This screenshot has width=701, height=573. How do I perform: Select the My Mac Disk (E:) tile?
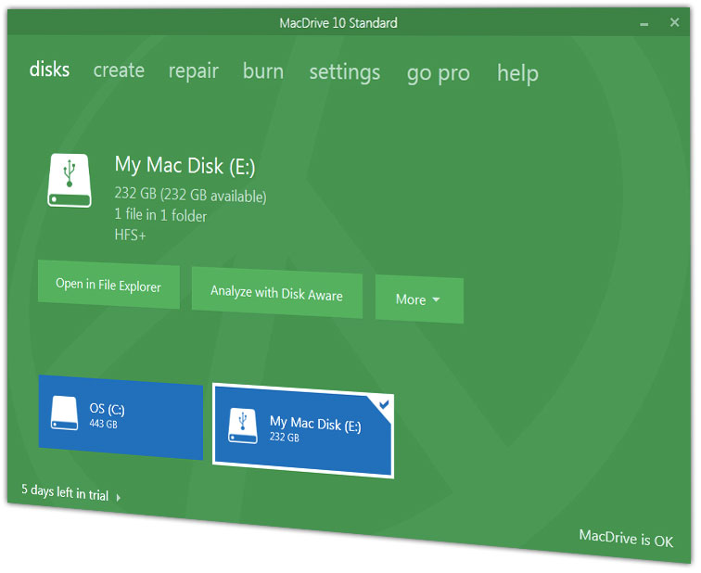(x=303, y=431)
